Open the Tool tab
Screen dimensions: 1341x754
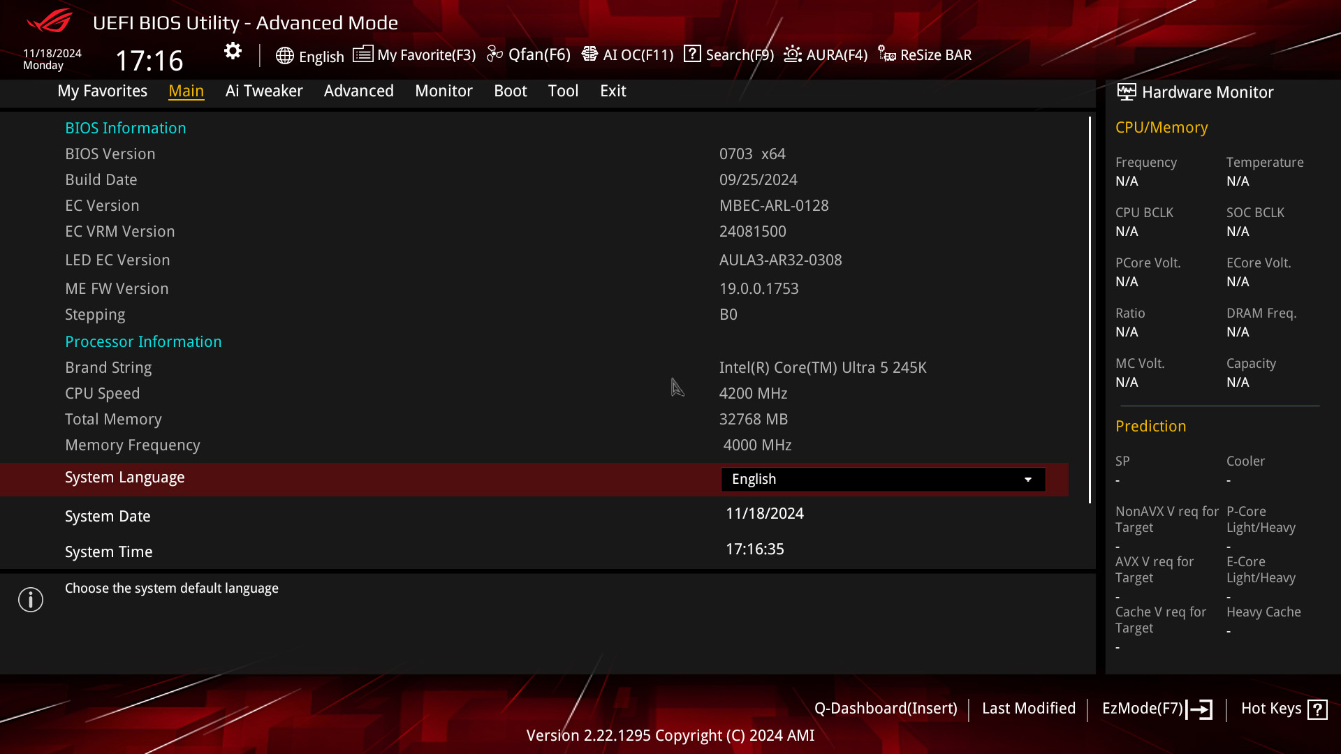coord(563,91)
